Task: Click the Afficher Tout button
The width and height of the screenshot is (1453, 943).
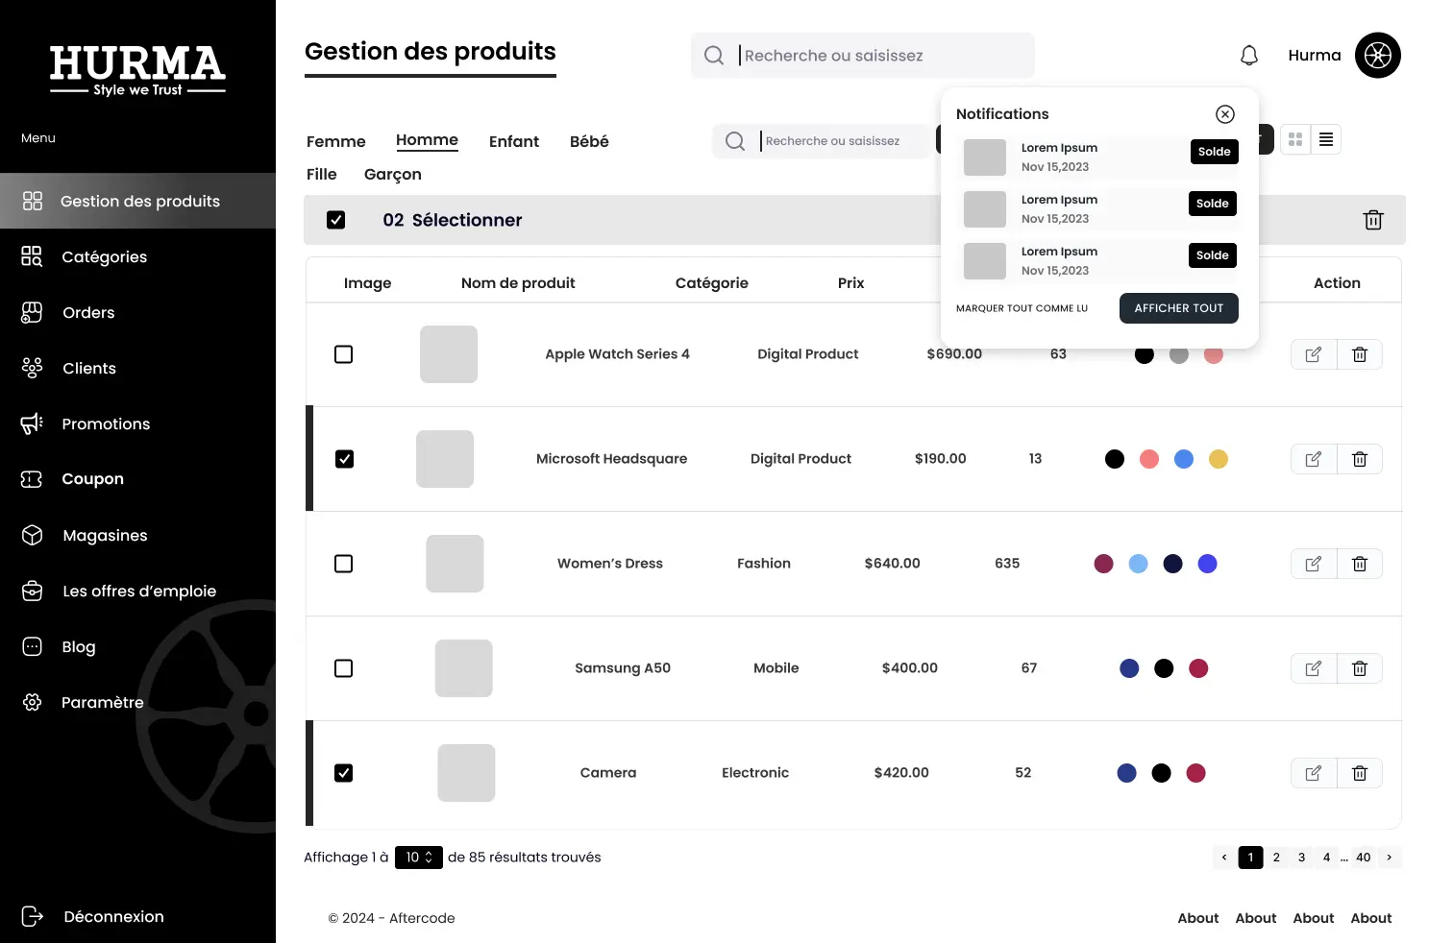Action: click(1178, 308)
